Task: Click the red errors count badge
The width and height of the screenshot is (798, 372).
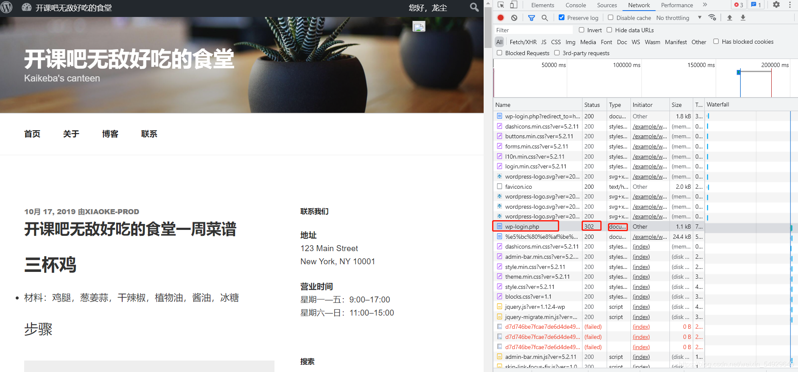Action: pyautogui.click(x=739, y=5)
